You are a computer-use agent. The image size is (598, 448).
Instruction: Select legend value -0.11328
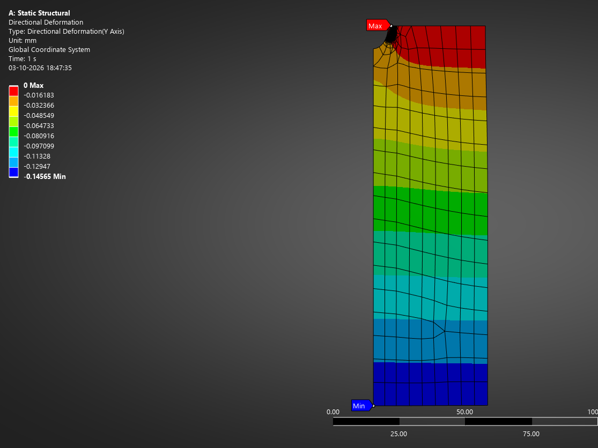pyautogui.click(x=37, y=156)
